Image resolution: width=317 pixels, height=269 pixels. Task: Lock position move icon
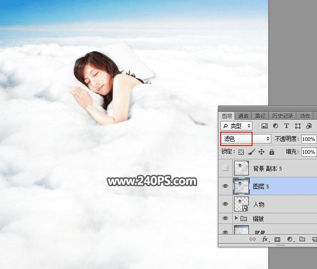pos(261,152)
